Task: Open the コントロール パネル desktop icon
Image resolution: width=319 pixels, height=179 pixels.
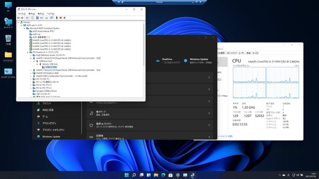Action: [8, 72]
